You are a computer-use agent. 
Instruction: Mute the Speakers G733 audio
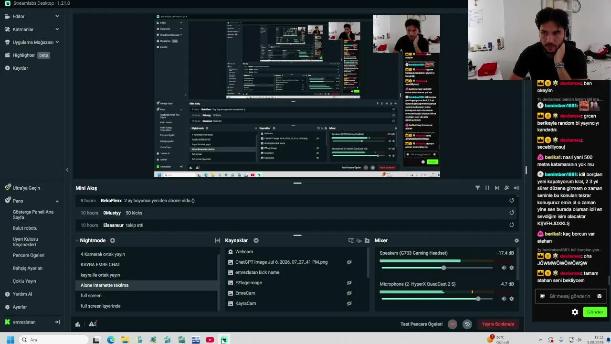(504, 268)
